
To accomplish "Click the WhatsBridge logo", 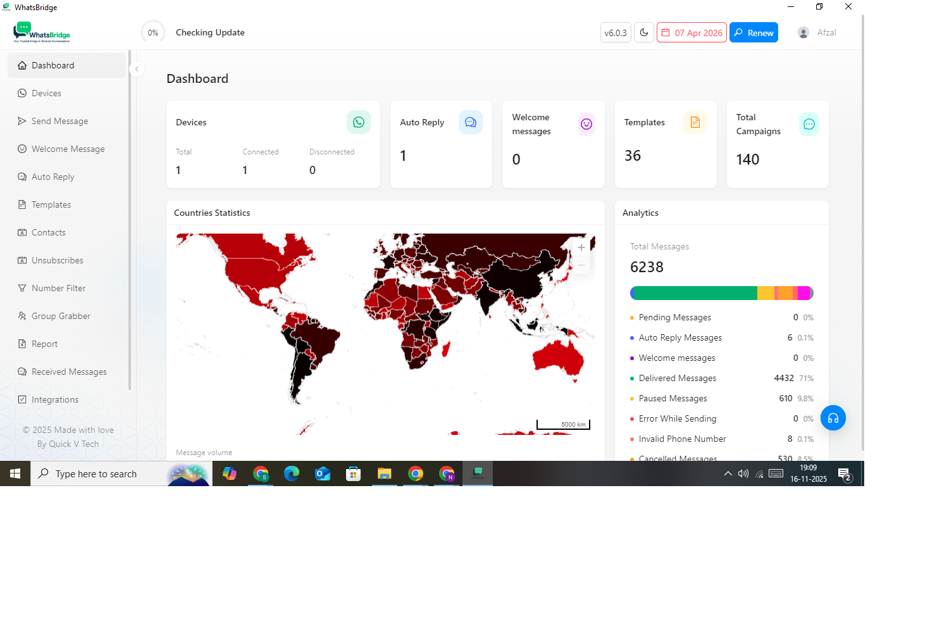I will pos(42,32).
